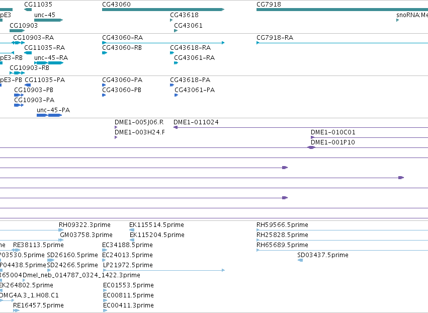Click the CG43618 gene arrow glyph
Screen dimensions: 428x313
point(172,20)
